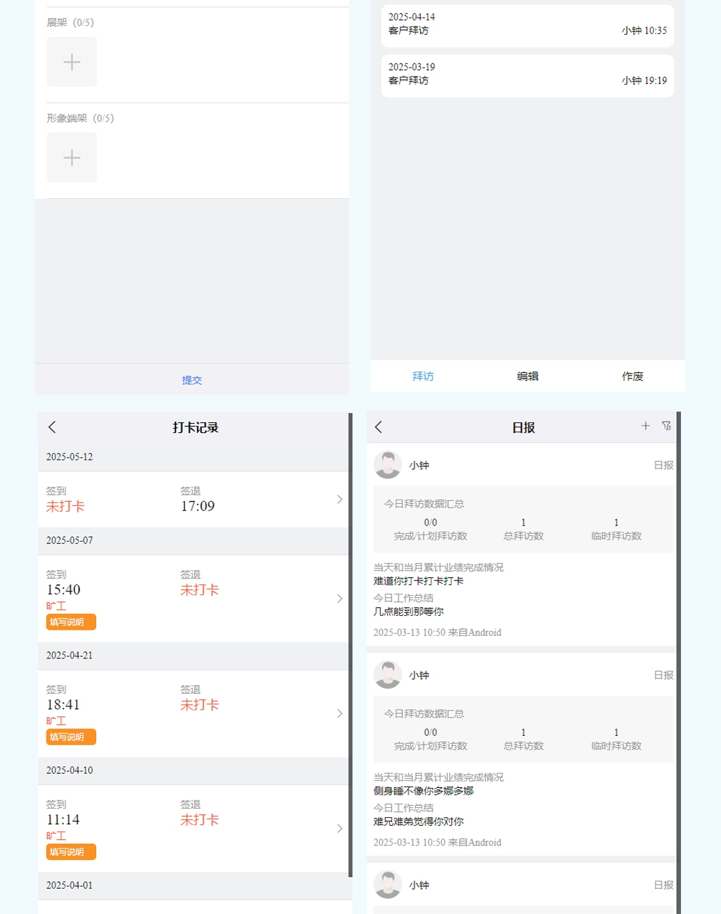Add a photo under 形象端架

71,157
